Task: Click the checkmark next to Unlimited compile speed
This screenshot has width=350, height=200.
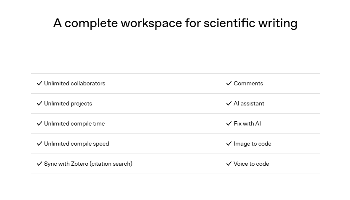Action: 39,144
